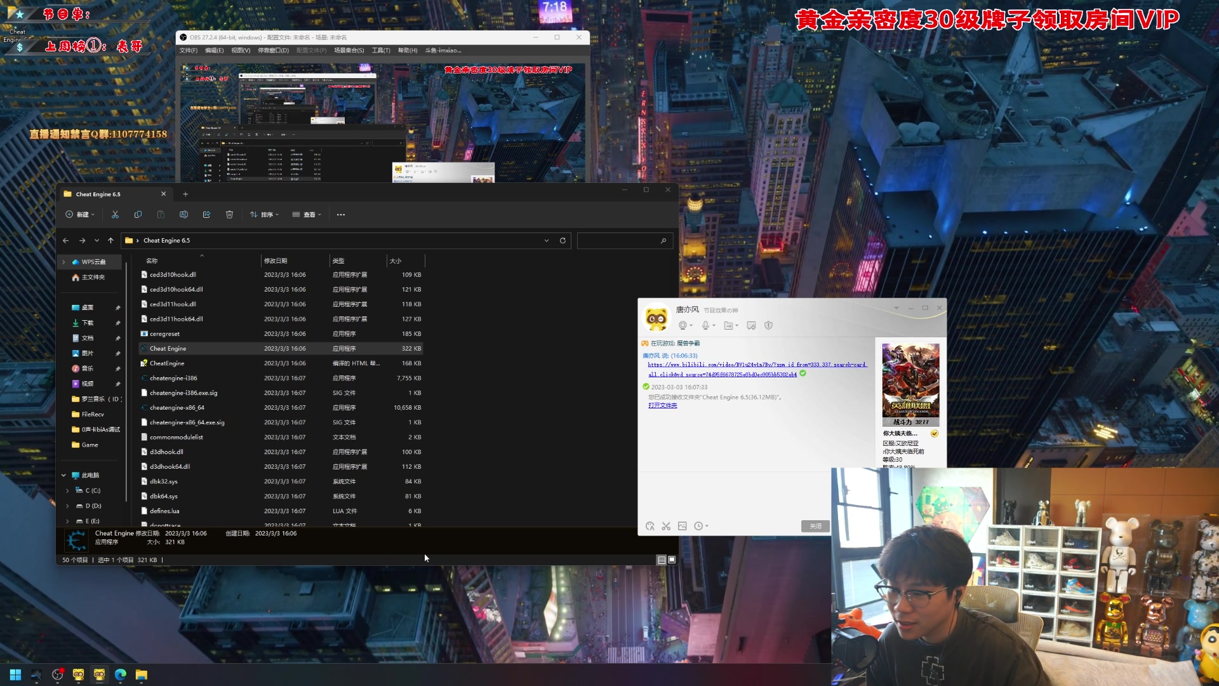Image resolution: width=1219 pixels, height=686 pixels.
Task: Switch to details view in status bar
Action: coord(662,560)
